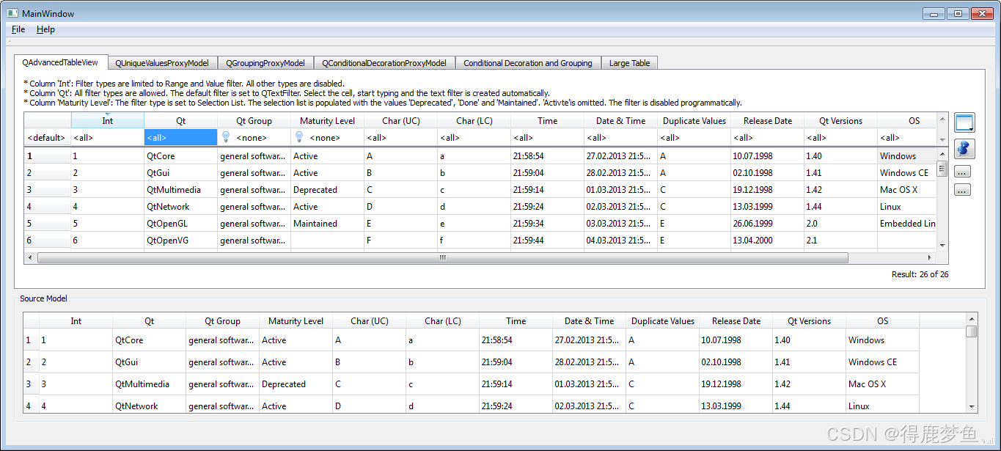This screenshot has height=451, width=1001.
Task: Click the lightbulb icon in Qt Group filter cell
Action: (x=226, y=137)
